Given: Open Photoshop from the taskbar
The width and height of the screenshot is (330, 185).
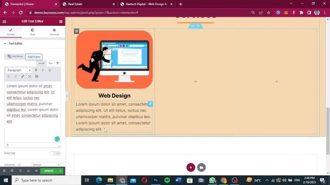Looking at the screenshot, I should tap(156, 180).
